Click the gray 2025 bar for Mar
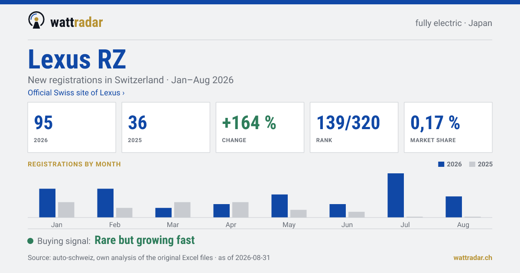The width and height of the screenshot is (520, 273). pyautogui.click(x=182, y=210)
